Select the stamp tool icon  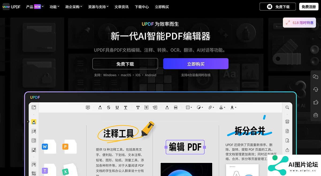(x=221, y=107)
